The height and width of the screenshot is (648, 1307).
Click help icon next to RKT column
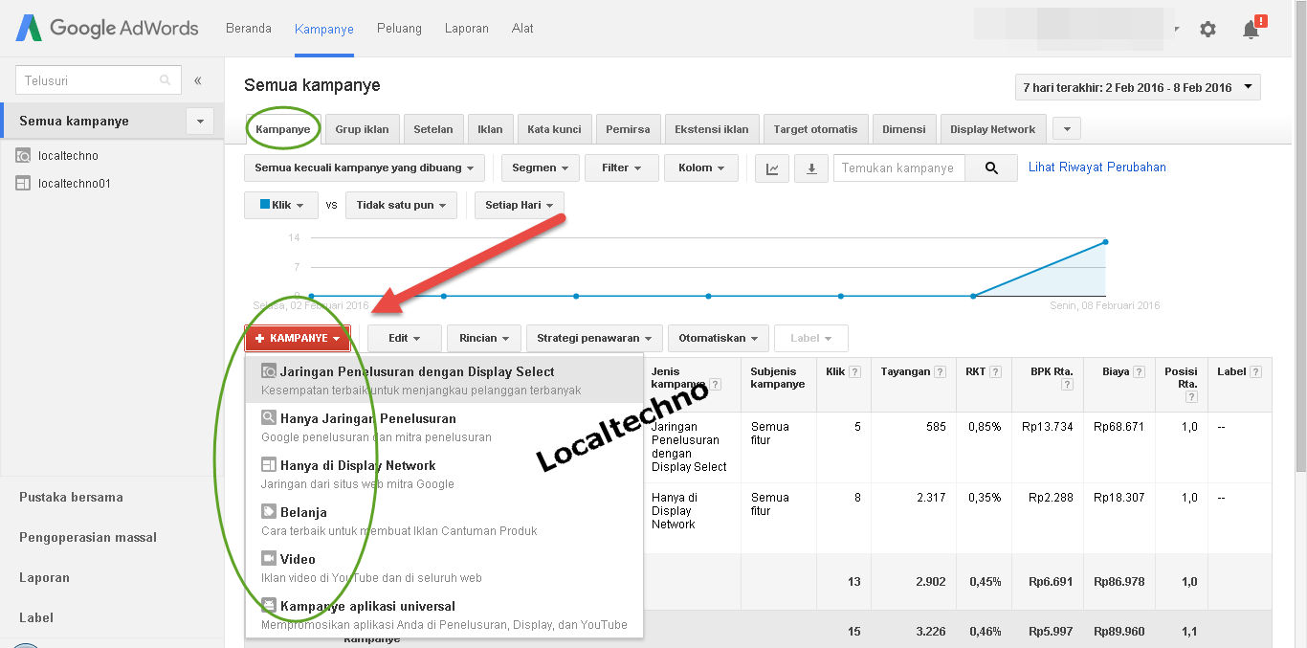[x=995, y=372]
